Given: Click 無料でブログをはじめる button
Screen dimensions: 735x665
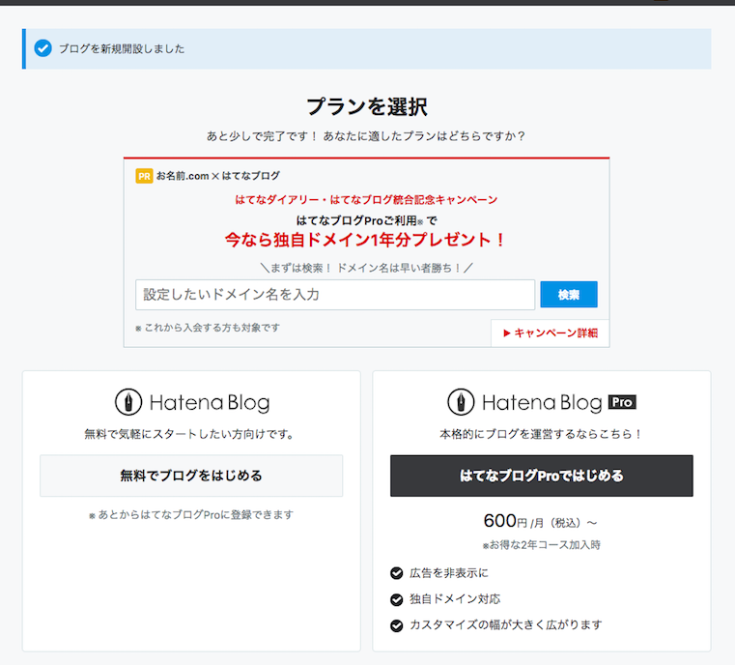Looking at the screenshot, I should click(x=191, y=476).
